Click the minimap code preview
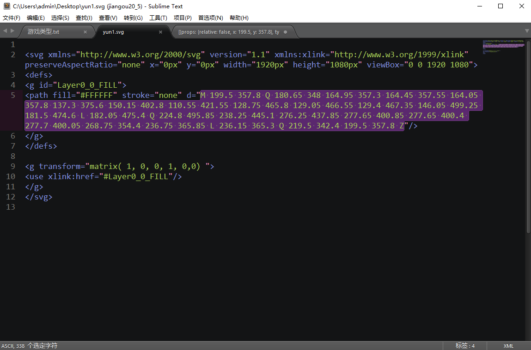Screen dimensions: 531x350 tap(504, 47)
